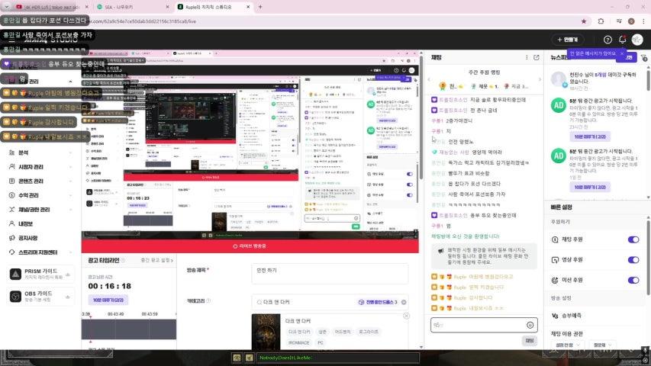Expand the 시청자 관리 chevron
Image resolution: width=651 pixels, height=366 pixels.
point(70,167)
